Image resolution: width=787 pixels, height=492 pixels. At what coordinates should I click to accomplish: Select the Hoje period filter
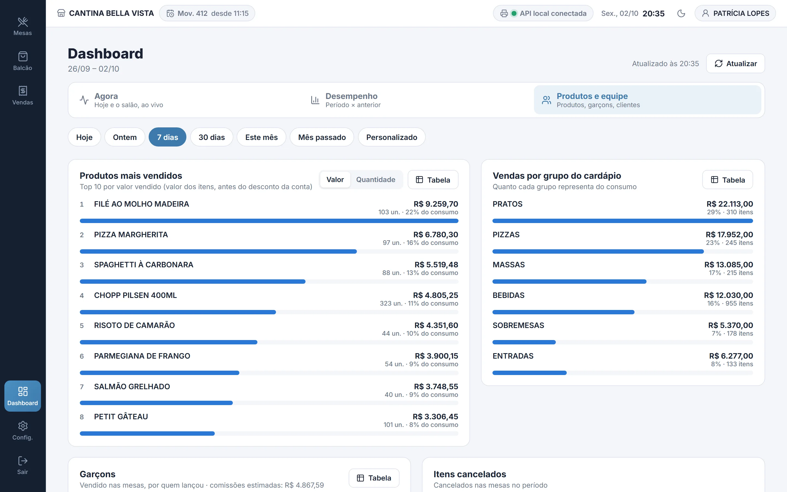(x=84, y=137)
